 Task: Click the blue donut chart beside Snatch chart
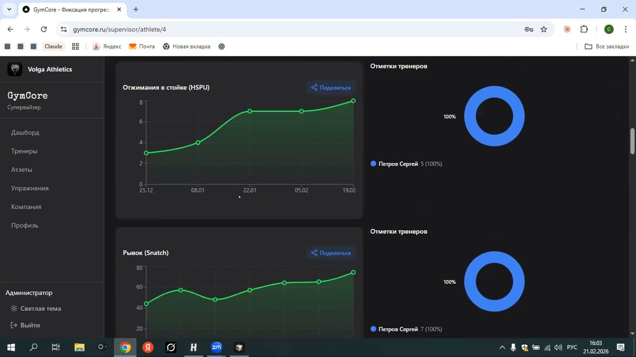[494, 282]
